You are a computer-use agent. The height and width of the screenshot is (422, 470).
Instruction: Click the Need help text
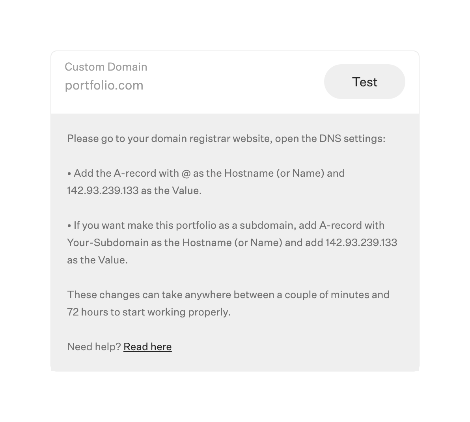(x=93, y=347)
